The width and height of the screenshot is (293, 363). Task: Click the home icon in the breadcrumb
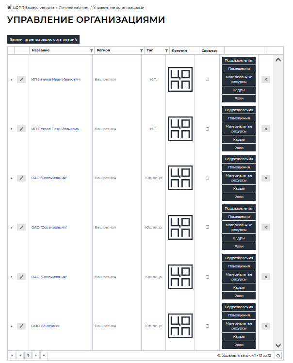(x=9, y=7)
